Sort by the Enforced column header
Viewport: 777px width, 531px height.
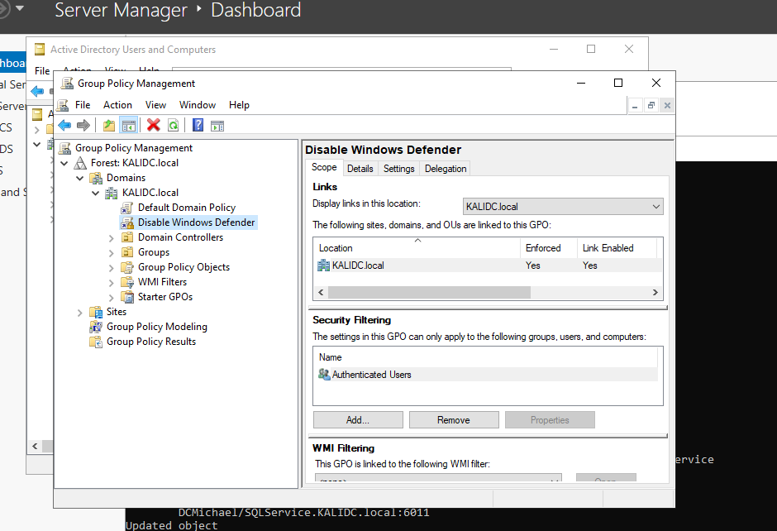[549, 248]
